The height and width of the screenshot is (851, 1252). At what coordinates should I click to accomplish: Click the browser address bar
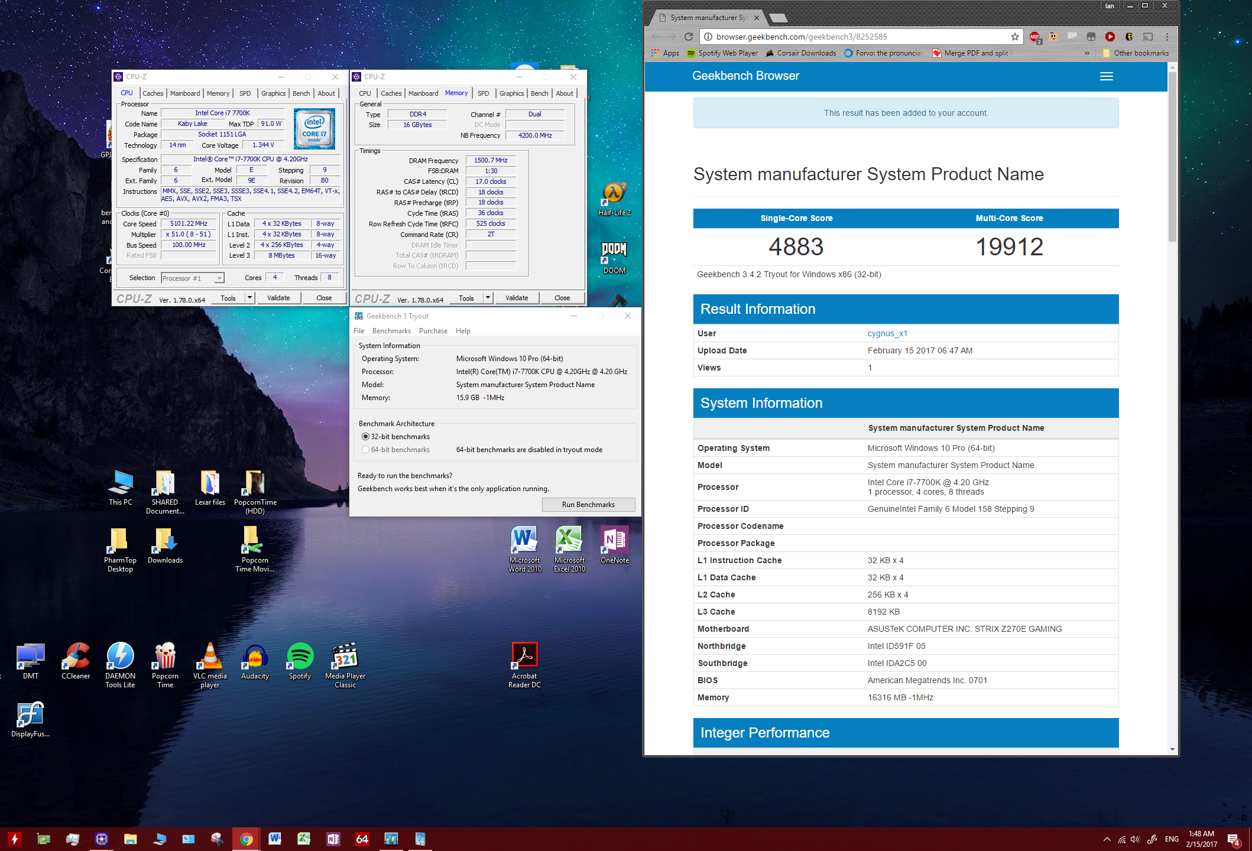point(860,37)
